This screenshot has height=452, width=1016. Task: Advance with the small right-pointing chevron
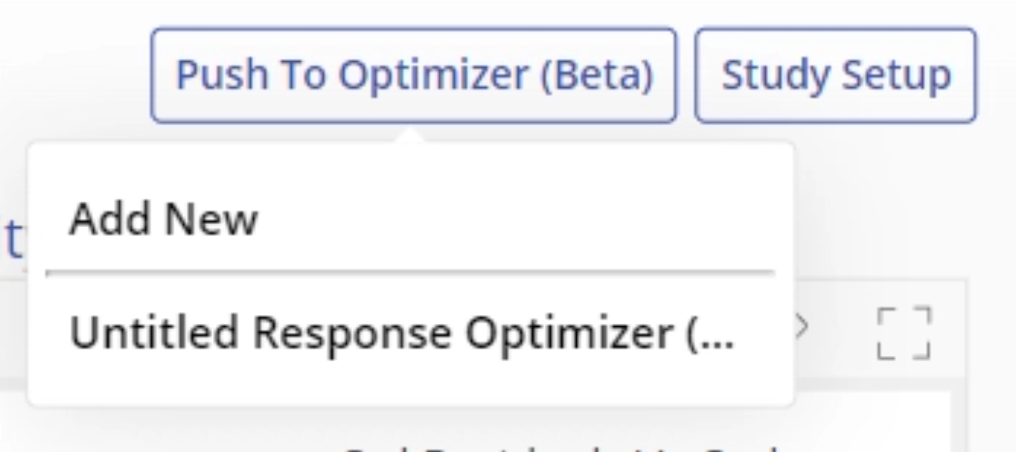point(802,326)
